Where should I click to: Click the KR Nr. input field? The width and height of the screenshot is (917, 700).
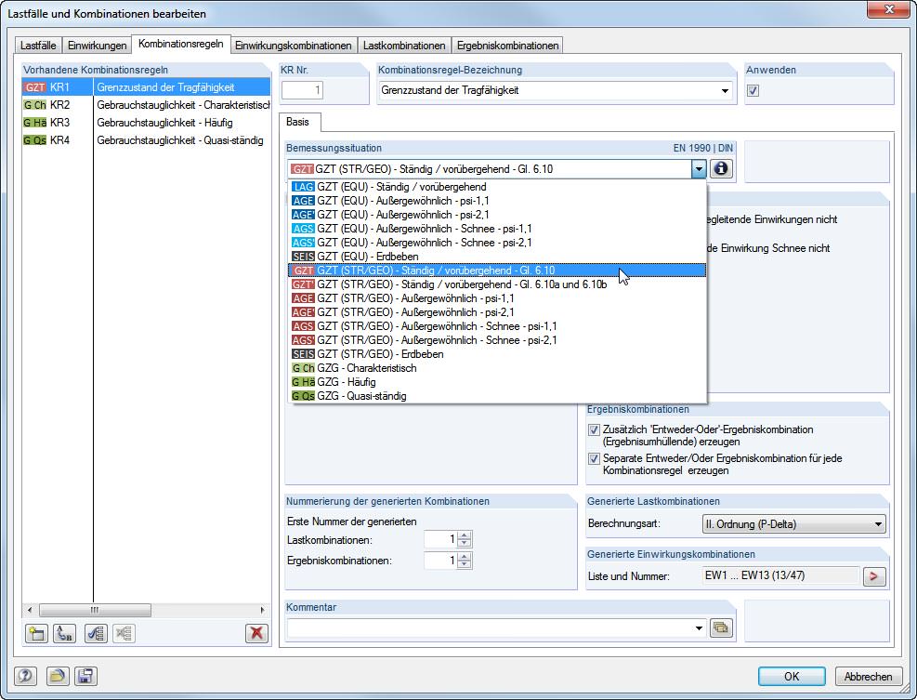(302, 90)
